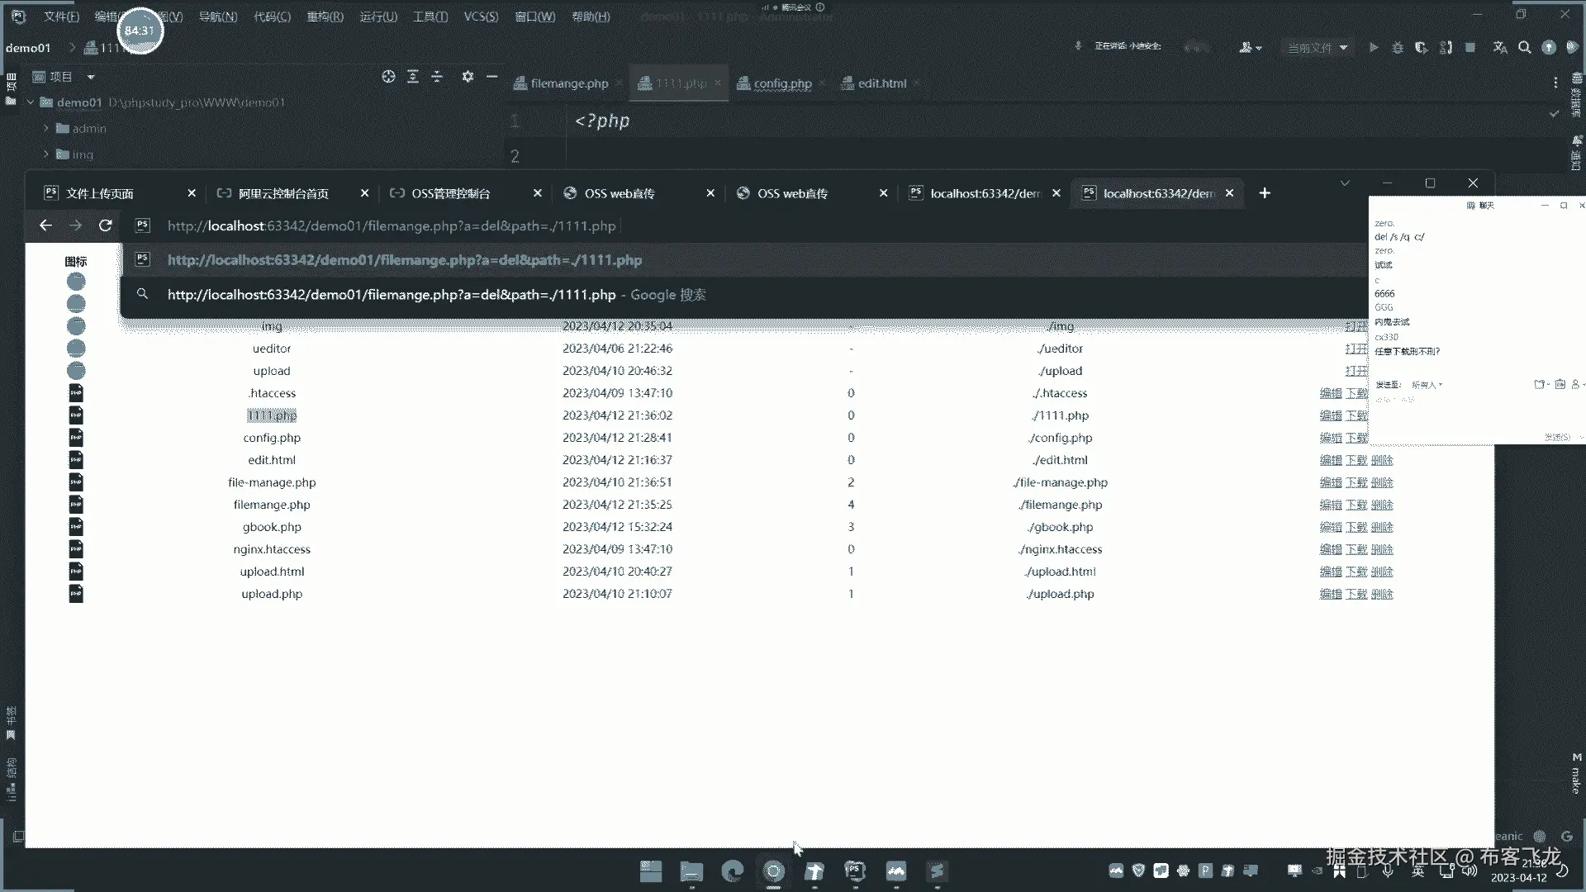Click 编辑 link for gbook.php row

click(x=1330, y=527)
